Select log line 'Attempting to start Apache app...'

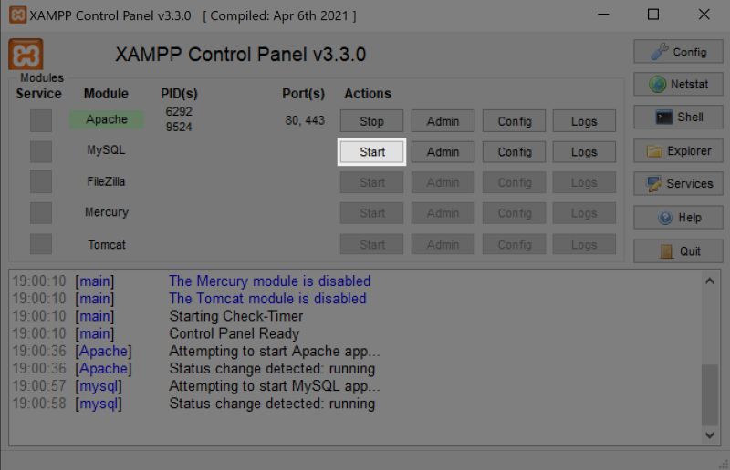(x=275, y=351)
